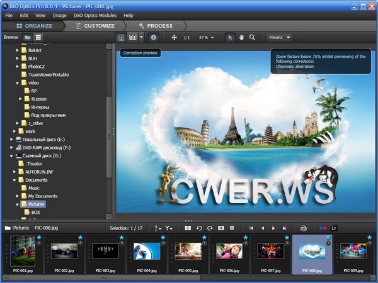Switch to the CUSTOMIZE tab
The height and width of the screenshot is (283, 378).
pos(95,26)
